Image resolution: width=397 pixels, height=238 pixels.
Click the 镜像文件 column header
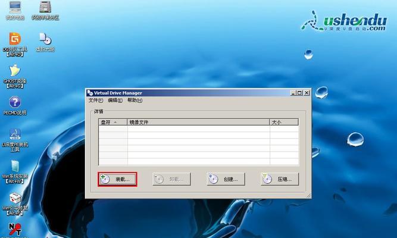pos(196,122)
